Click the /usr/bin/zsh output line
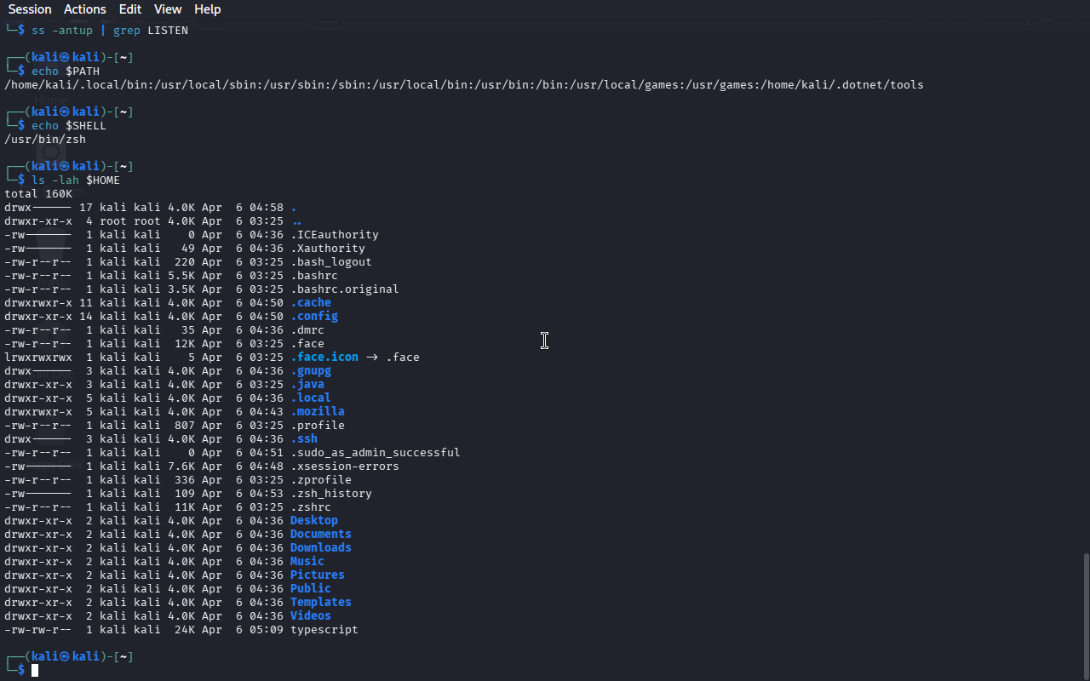Screen dimensions: 1090x681 click(45, 139)
